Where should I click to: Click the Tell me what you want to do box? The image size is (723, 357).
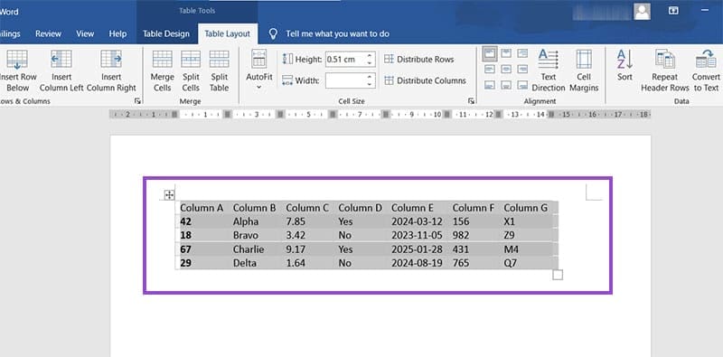coord(337,33)
